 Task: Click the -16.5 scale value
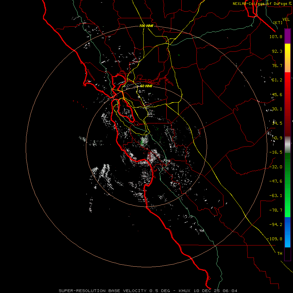[276, 152]
